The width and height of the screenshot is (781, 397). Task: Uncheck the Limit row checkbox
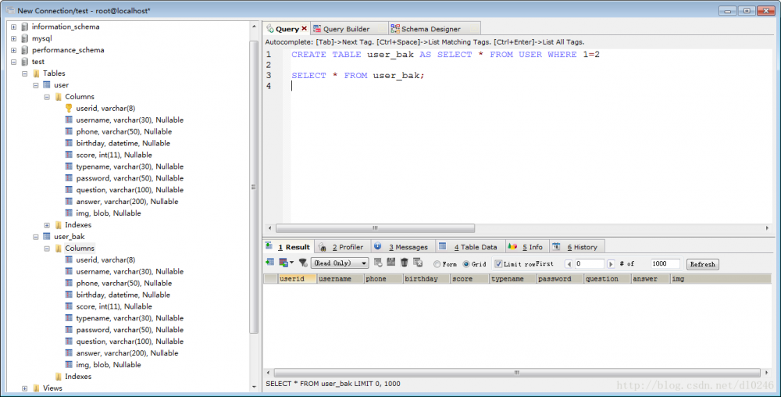pyautogui.click(x=498, y=264)
